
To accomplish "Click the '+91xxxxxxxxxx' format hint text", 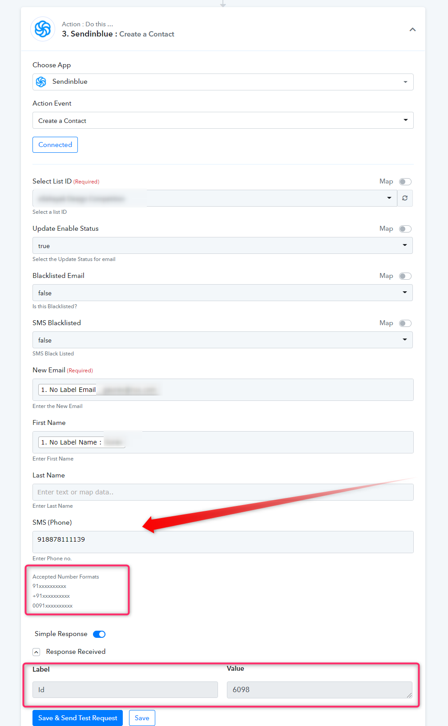I will pyautogui.click(x=51, y=596).
